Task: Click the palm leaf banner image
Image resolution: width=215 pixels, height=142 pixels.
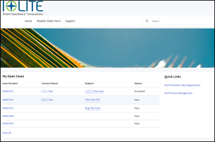Action: click(107, 48)
